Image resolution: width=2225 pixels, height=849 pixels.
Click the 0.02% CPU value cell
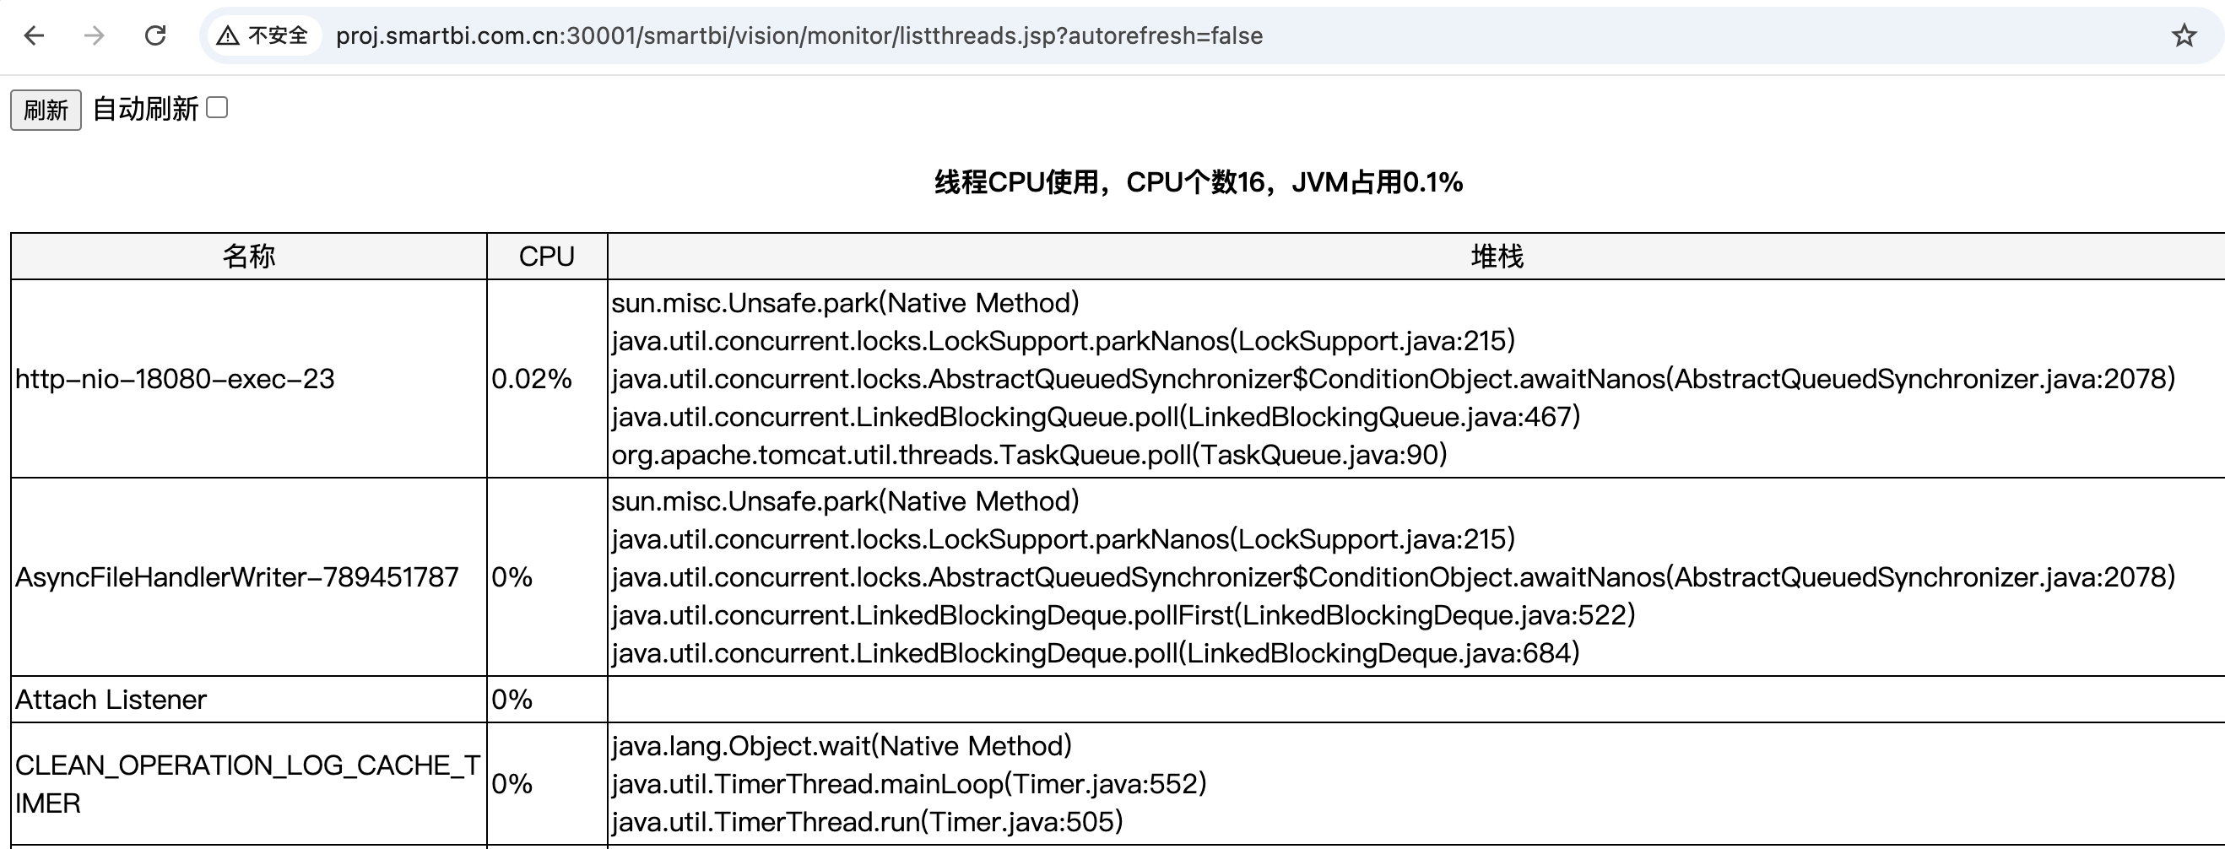click(x=547, y=379)
